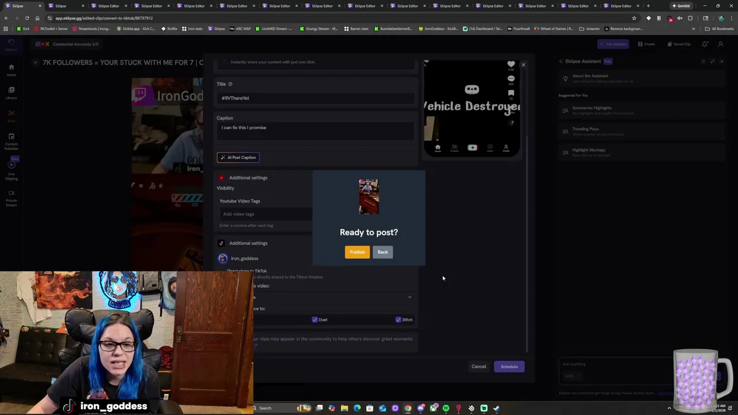Open Library in the Eklipse sidebar
Image resolution: width=738 pixels, height=415 pixels.
click(x=11, y=93)
